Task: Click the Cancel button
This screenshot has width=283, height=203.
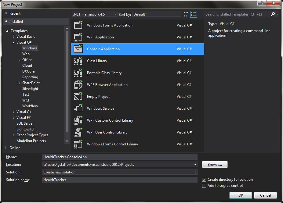Action: [265, 195]
